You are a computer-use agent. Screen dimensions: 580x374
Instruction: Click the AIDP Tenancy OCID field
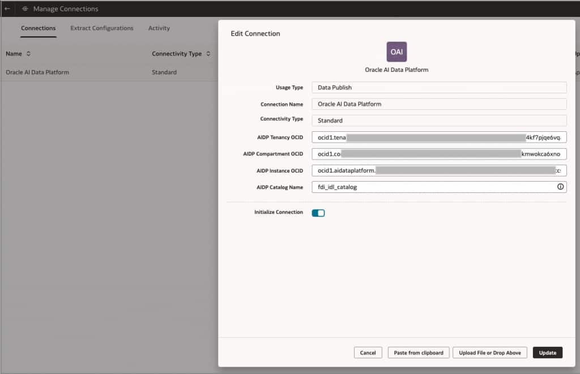tap(439, 137)
